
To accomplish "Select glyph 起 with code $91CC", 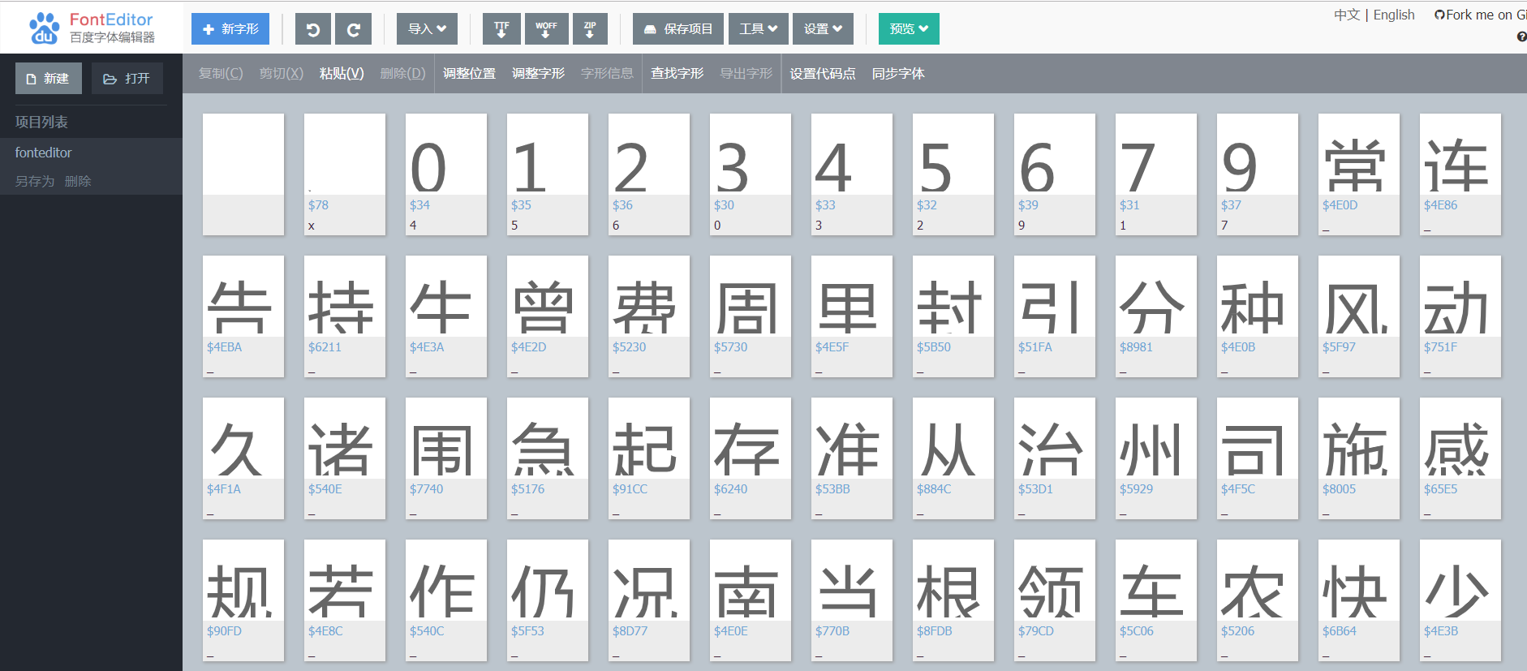I will click(649, 458).
